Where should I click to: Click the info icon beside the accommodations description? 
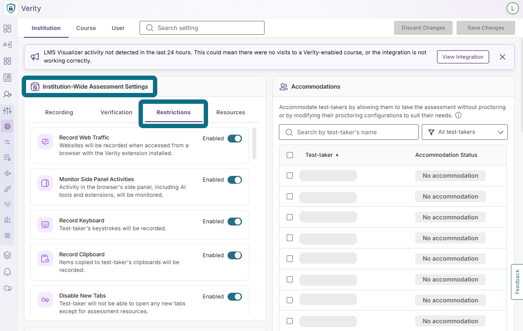[x=458, y=116]
